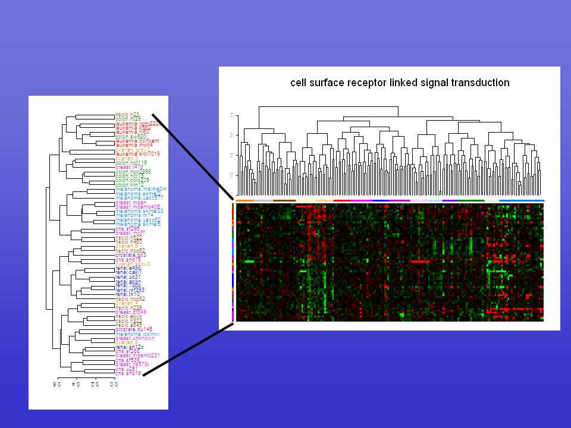Click the 'breast.mcf7' label

click(x=130, y=233)
